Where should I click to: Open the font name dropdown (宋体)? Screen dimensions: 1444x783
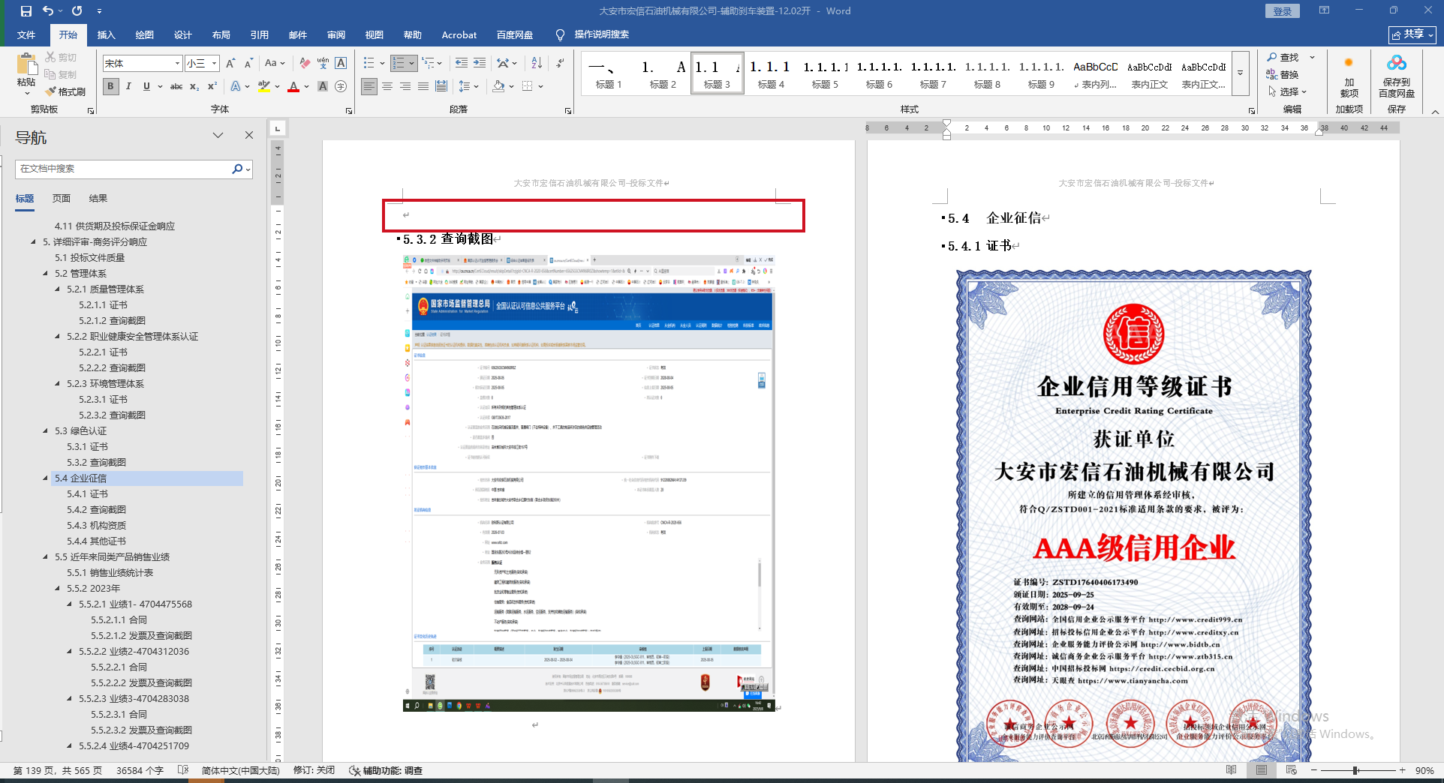click(177, 64)
